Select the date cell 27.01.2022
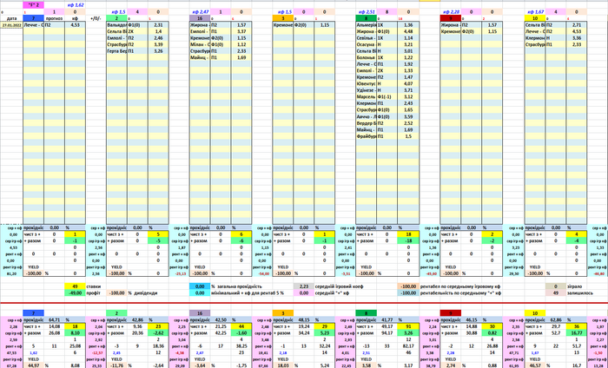 [11, 25]
